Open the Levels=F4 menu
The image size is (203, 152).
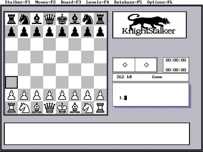(97, 2)
